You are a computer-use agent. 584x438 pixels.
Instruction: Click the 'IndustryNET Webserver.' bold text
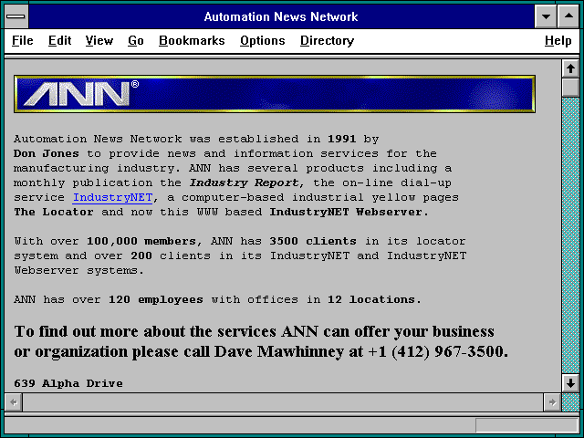pos(349,212)
